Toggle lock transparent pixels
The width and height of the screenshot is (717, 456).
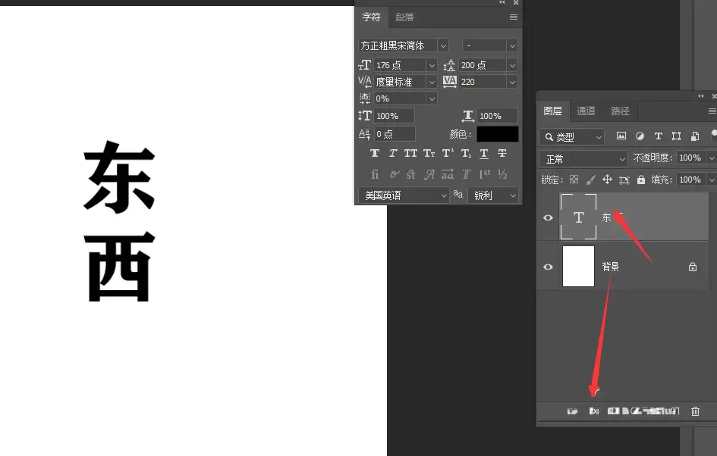(x=574, y=180)
